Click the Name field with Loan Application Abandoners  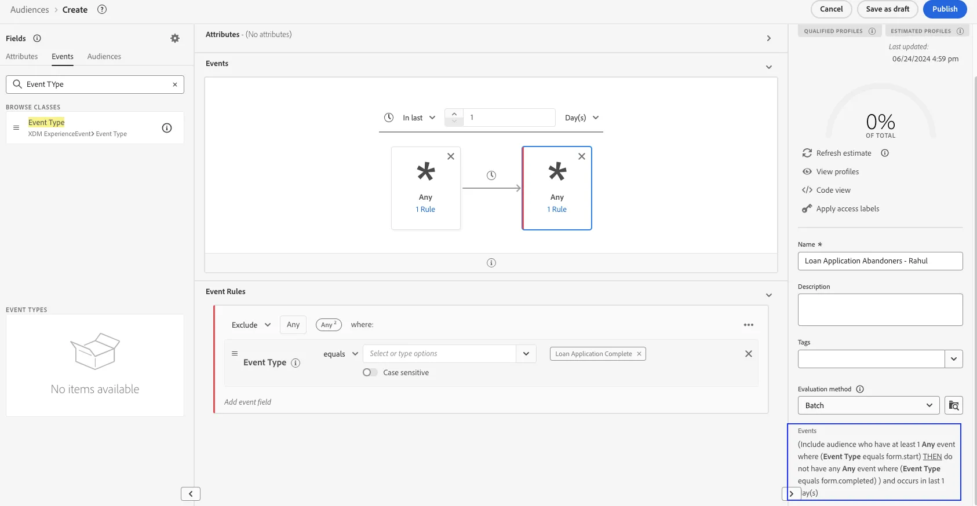(880, 261)
